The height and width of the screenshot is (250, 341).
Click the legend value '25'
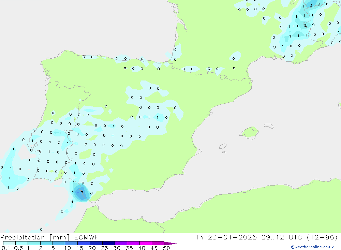pos(105,248)
